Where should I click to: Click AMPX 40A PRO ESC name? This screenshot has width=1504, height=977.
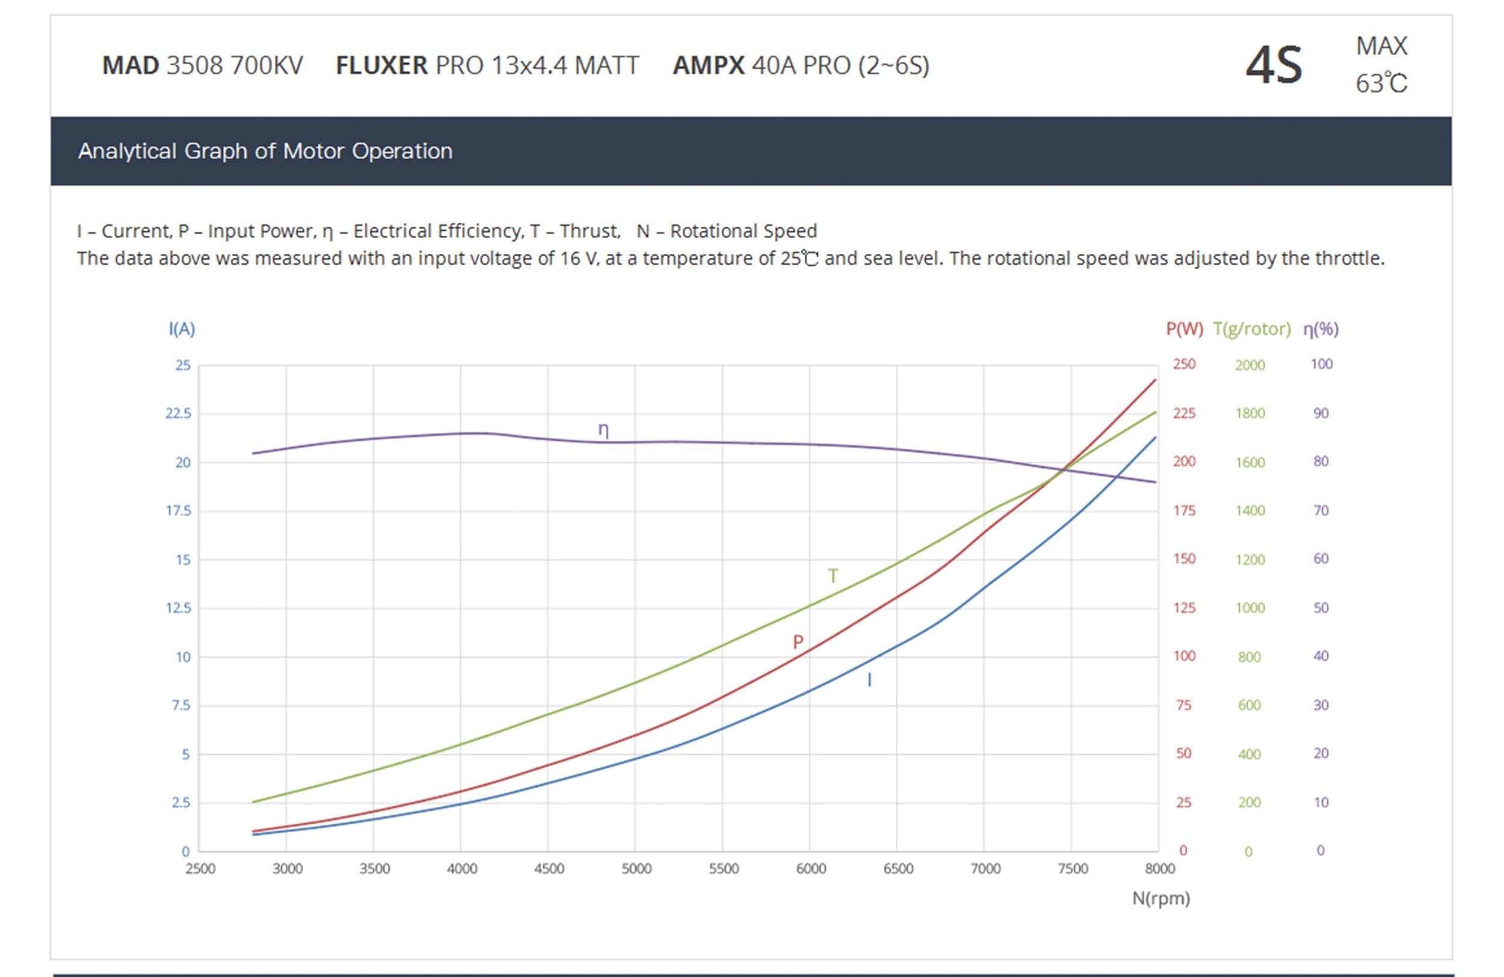(x=800, y=66)
